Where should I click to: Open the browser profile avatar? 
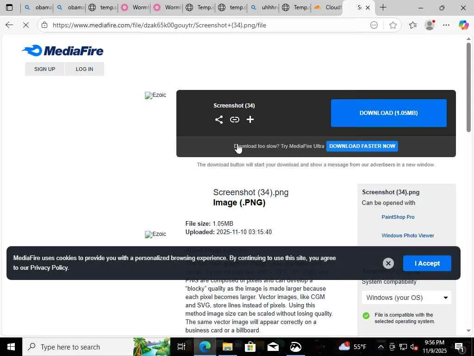click(430, 25)
